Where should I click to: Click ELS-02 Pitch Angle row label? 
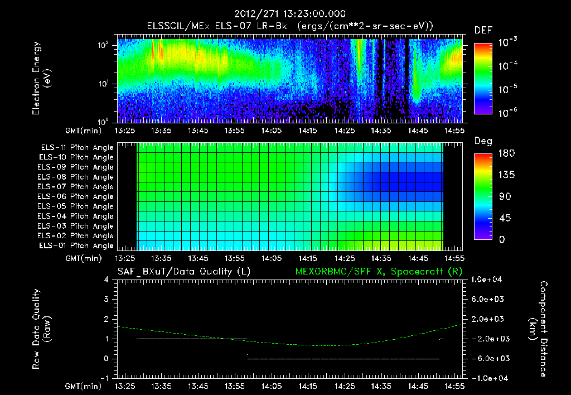coord(75,236)
